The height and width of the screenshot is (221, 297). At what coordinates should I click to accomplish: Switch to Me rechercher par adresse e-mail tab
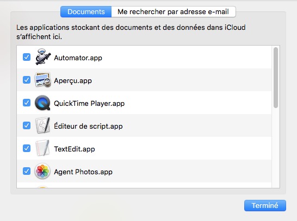[174, 12]
